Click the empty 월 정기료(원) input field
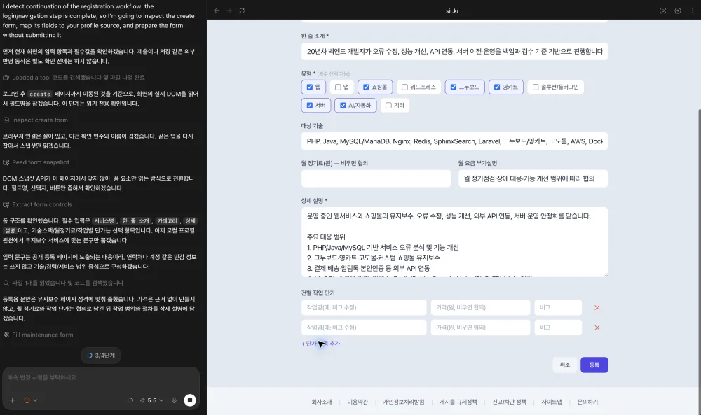This screenshot has width=701, height=415. coord(376,178)
